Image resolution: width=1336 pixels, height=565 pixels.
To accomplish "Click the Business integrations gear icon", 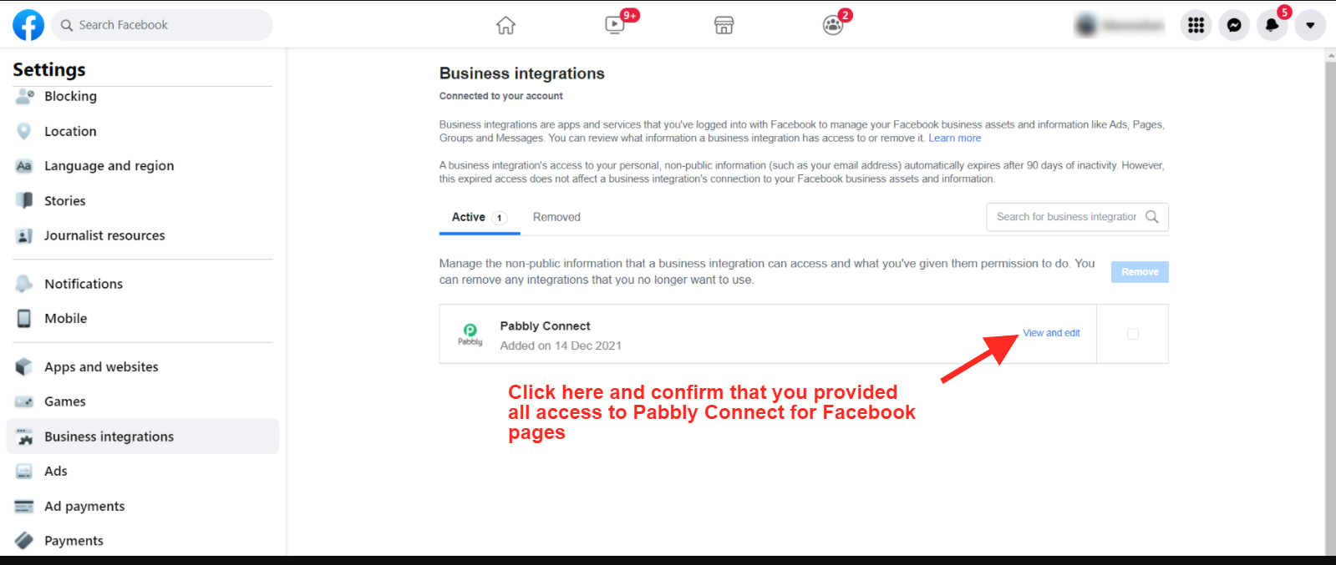I will coord(24,436).
